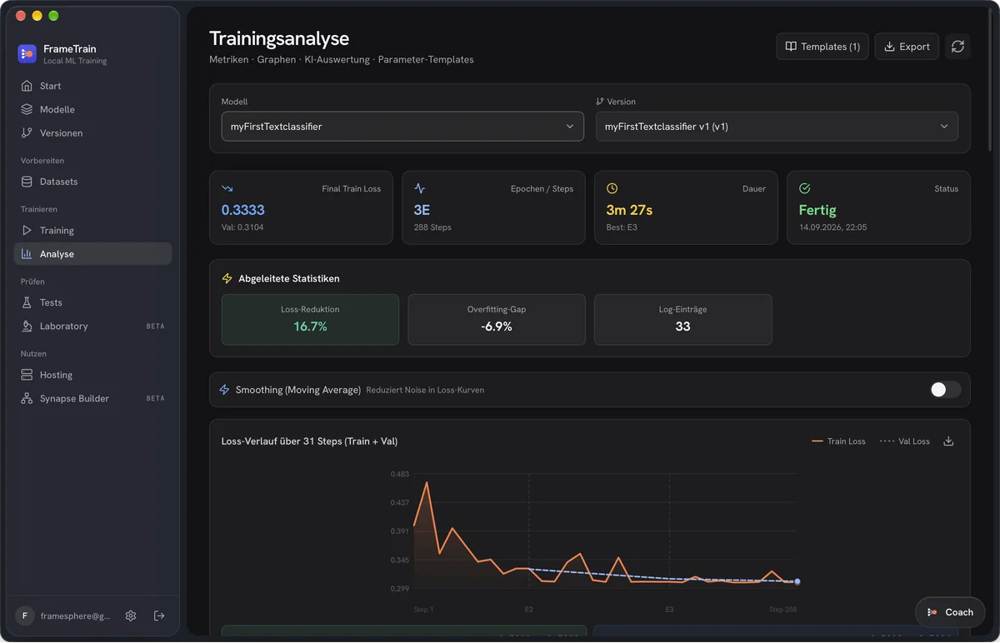Open the Templates (1) button
Image resolution: width=1000 pixels, height=643 pixels.
[x=822, y=47]
